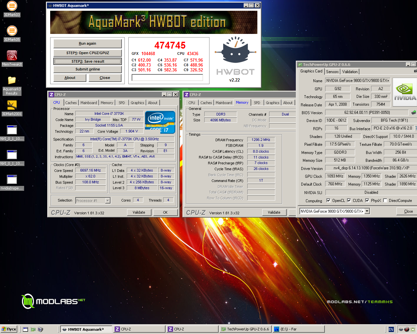
Task: Click Close button in Aquamark window
Action: [105, 78]
